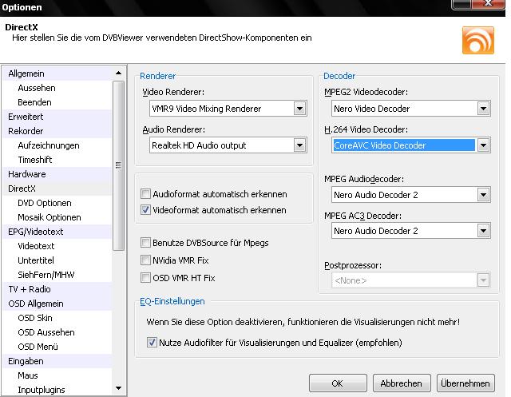This screenshot has width=511, height=397.
Task: Select Hardware in the options tree
Action: point(27,174)
